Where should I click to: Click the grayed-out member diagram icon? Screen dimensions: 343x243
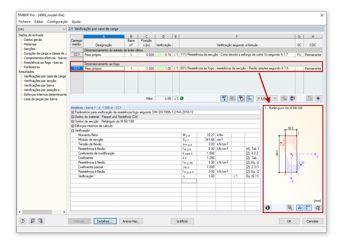[233, 98]
